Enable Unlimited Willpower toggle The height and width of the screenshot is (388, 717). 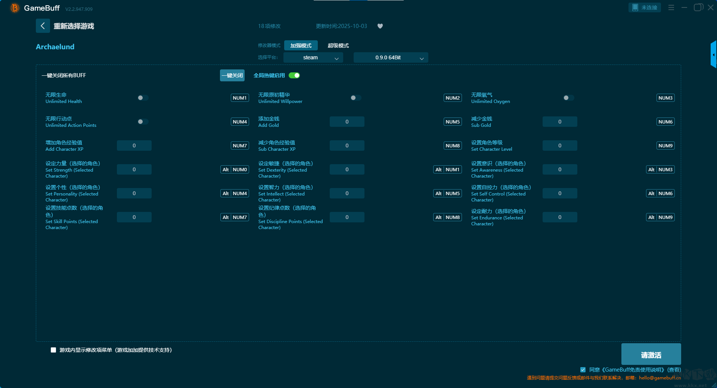coord(356,98)
